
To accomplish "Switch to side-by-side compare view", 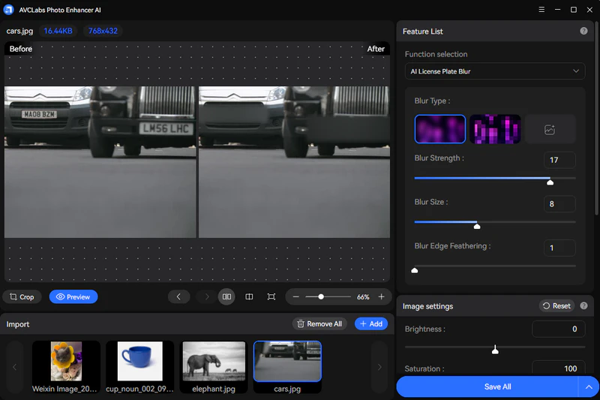I will [226, 296].
